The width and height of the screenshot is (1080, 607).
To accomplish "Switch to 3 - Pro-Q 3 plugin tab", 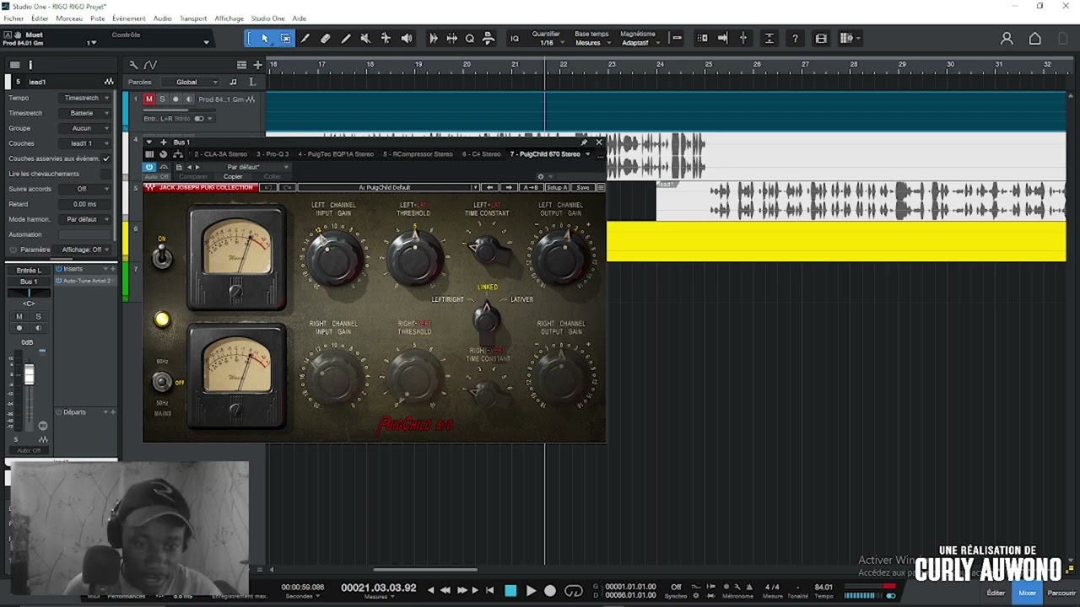I will (x=272, y=154).
